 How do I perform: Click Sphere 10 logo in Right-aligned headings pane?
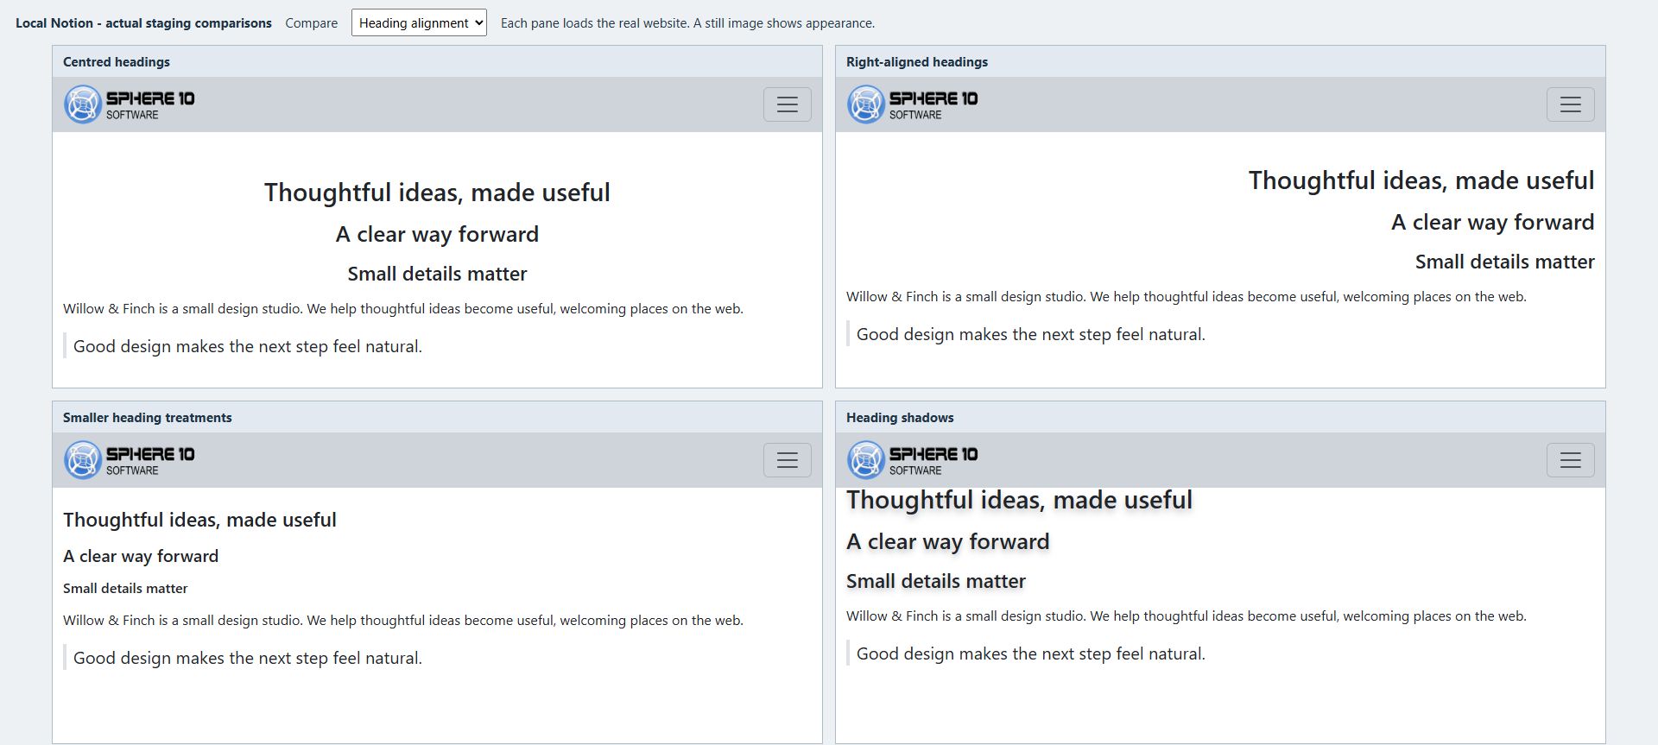tap(913, 104)
